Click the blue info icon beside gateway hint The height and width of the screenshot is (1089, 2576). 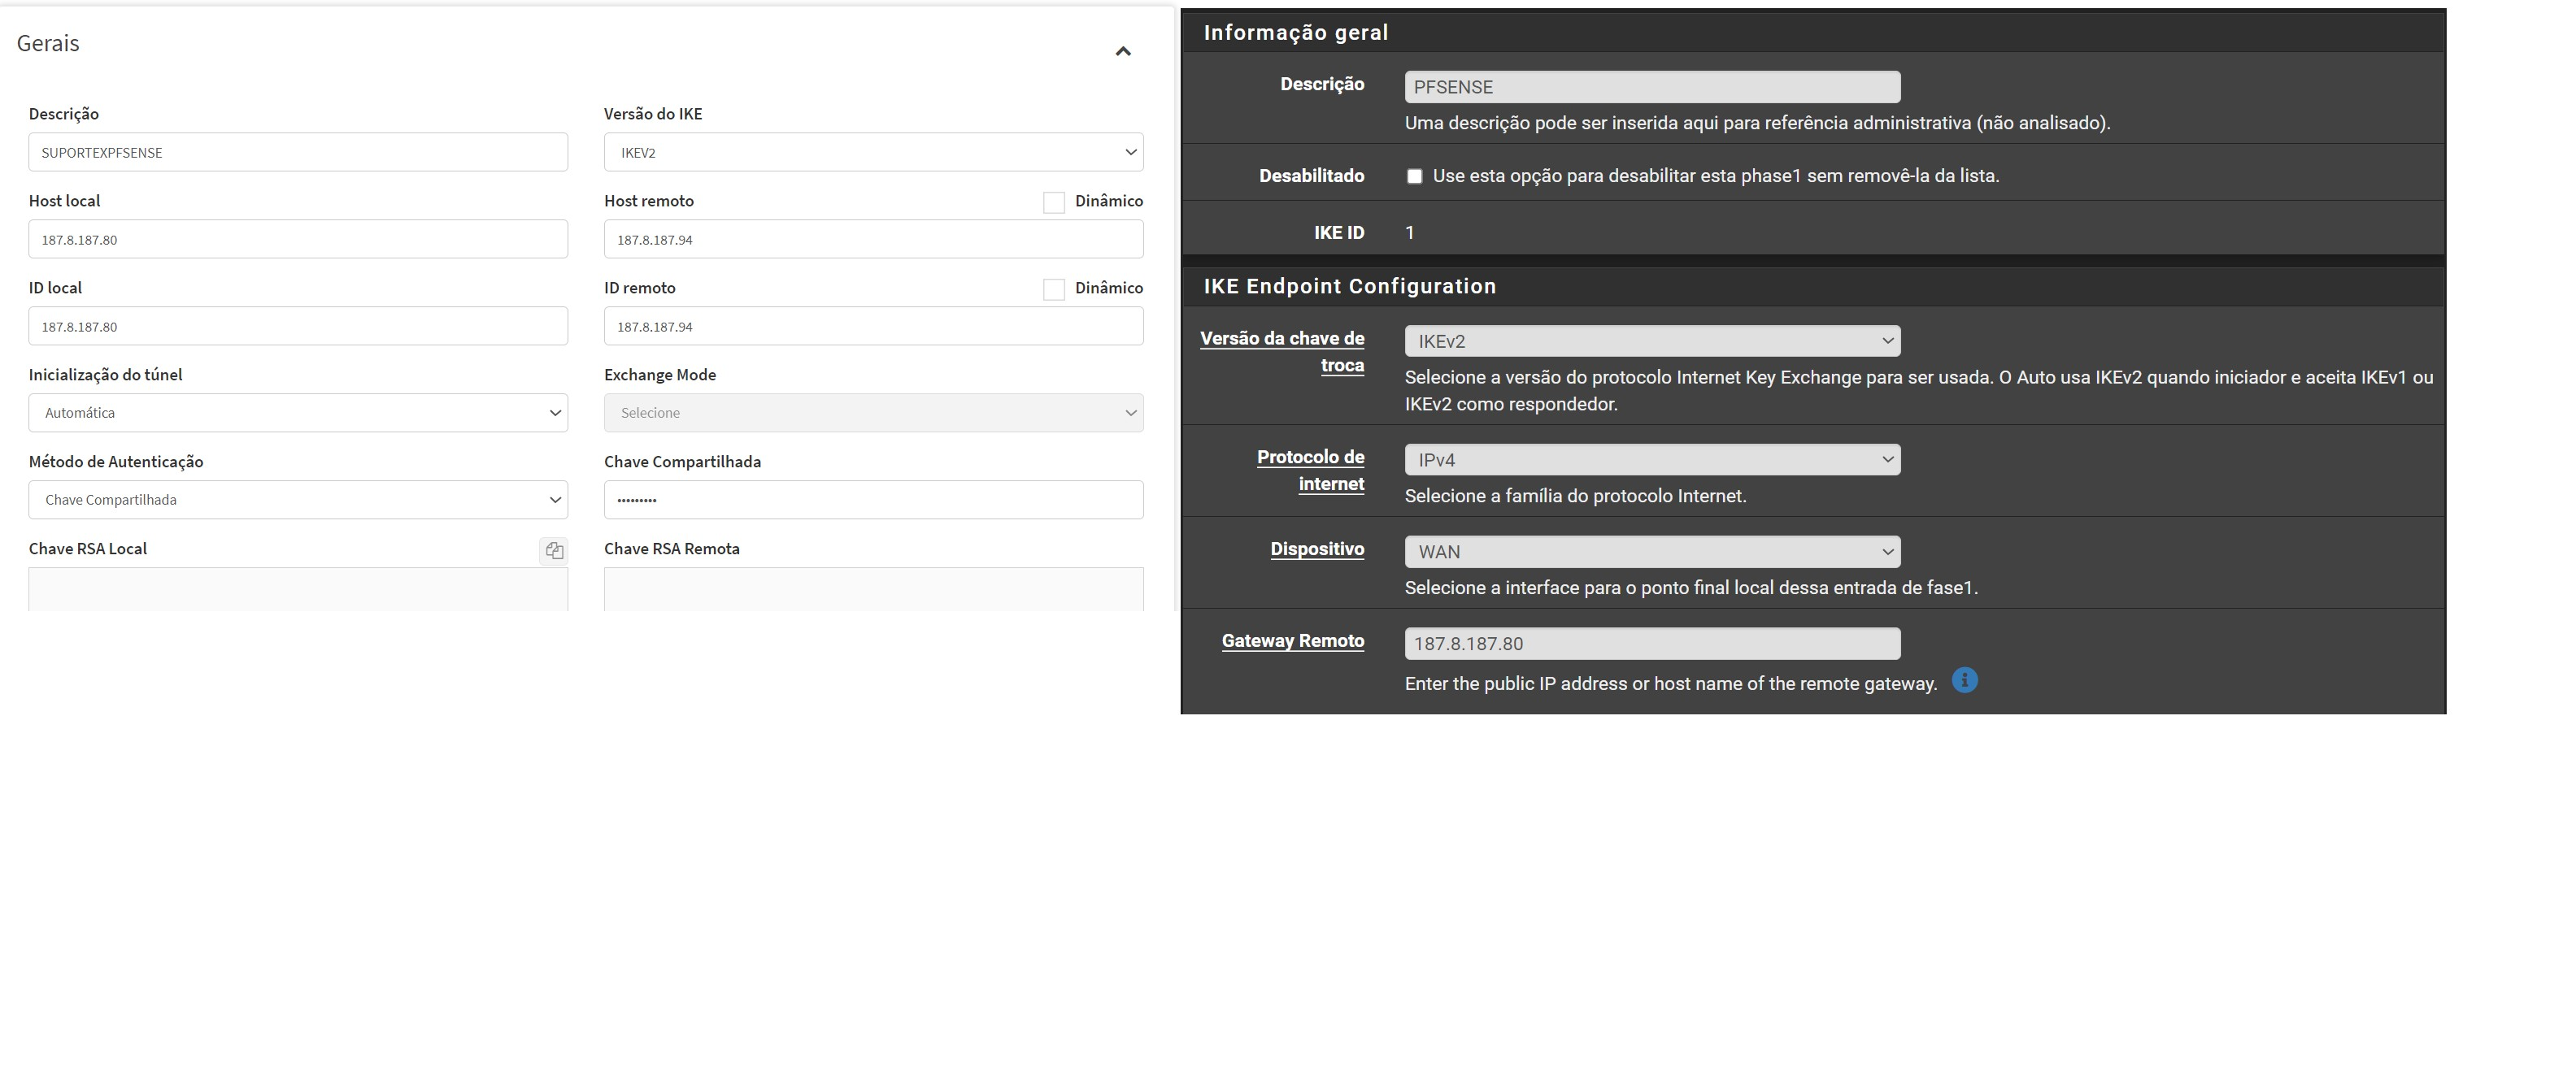1964,680
